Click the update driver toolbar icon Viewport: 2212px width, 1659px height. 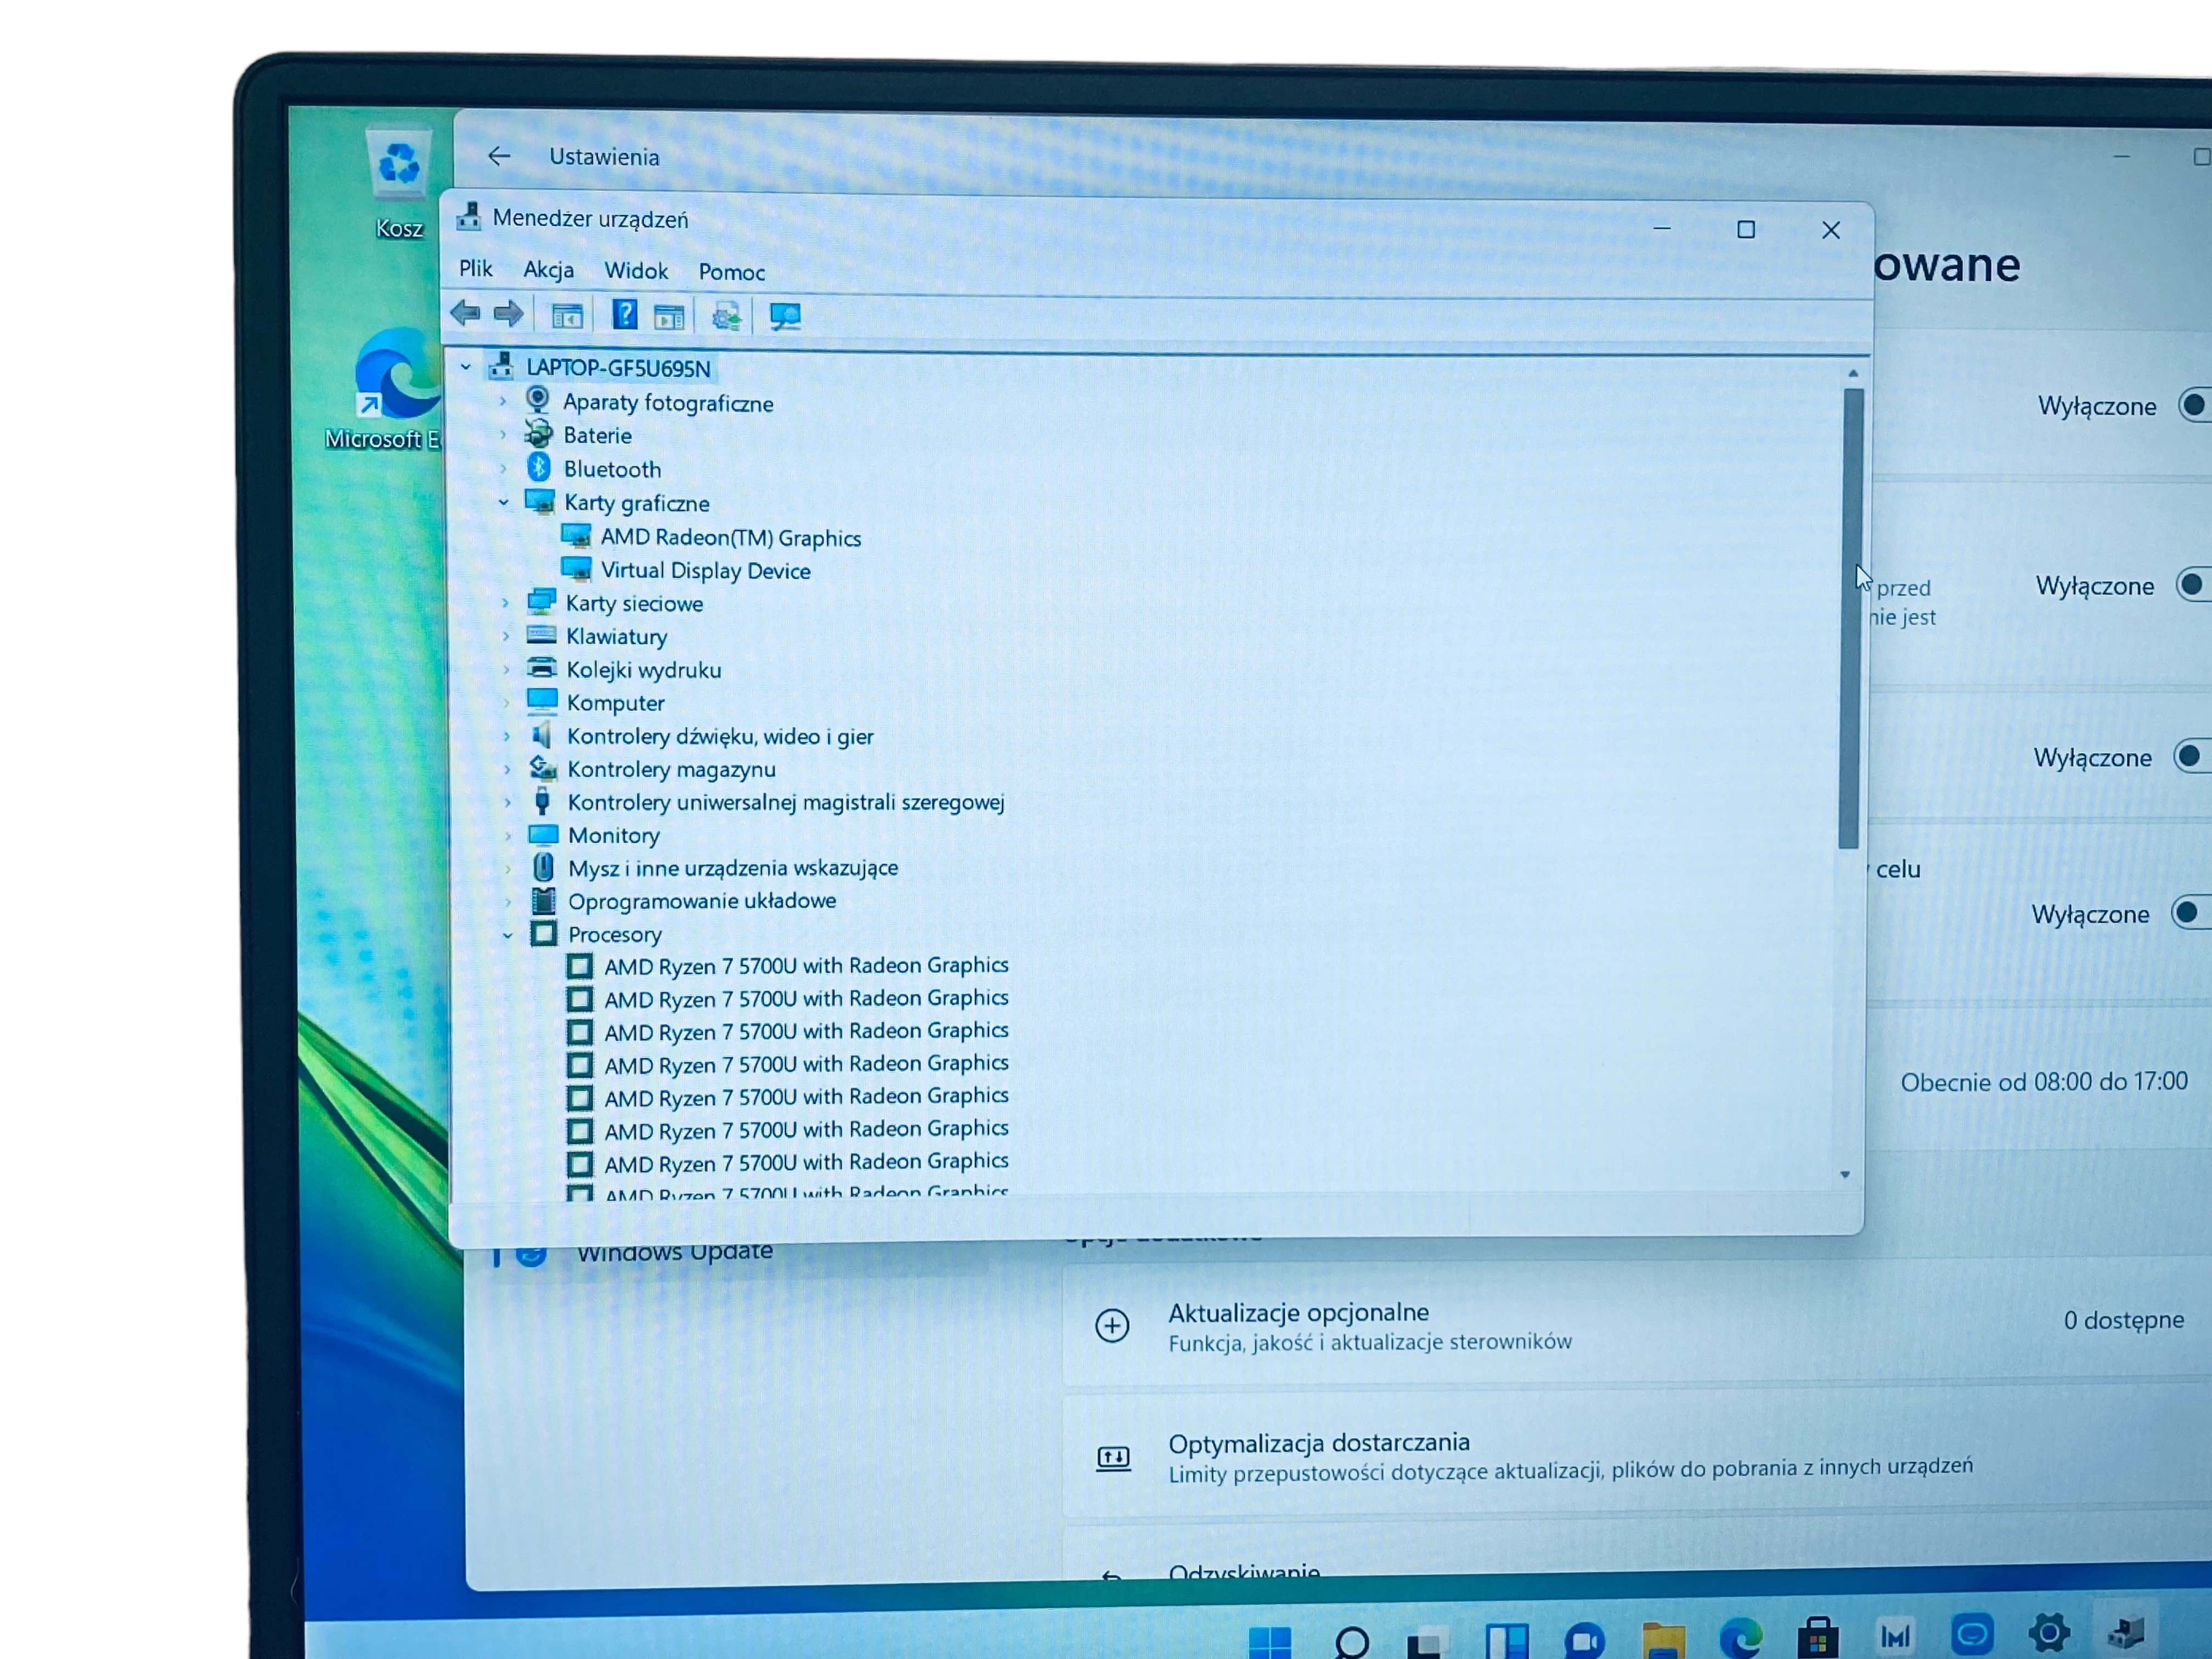pyautogui.click(x=727, y=317)
